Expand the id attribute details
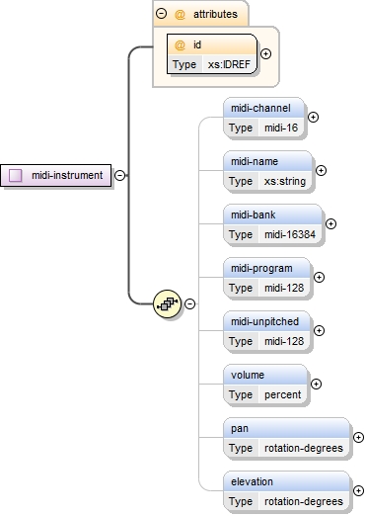366x516 pixels. (265, 53)
